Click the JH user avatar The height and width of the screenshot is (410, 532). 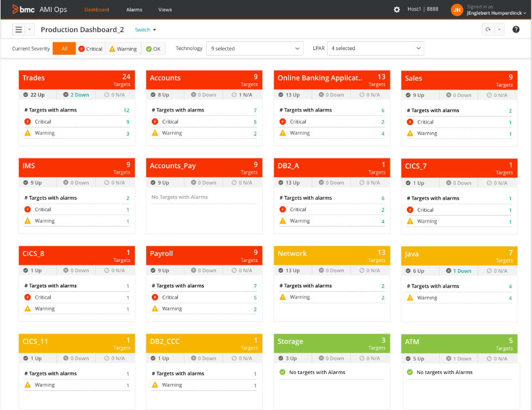tap(457, 10)
